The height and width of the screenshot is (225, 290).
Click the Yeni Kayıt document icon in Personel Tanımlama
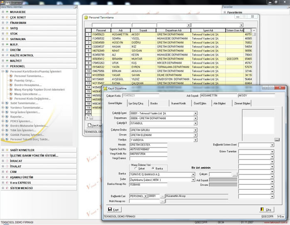pyautogui.click(x=89, y=125)
